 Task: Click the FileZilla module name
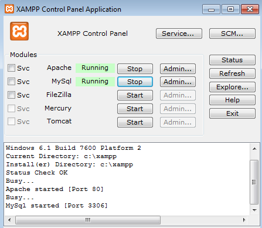click(x=59, y=95)
